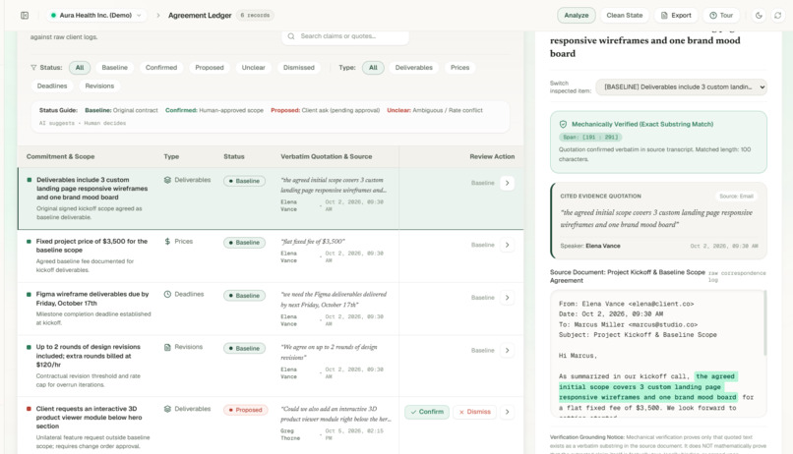The width and height of the screenshot is (793, 454).
Task: Click the refresh icon in header
Action: (x=778, y=15)
